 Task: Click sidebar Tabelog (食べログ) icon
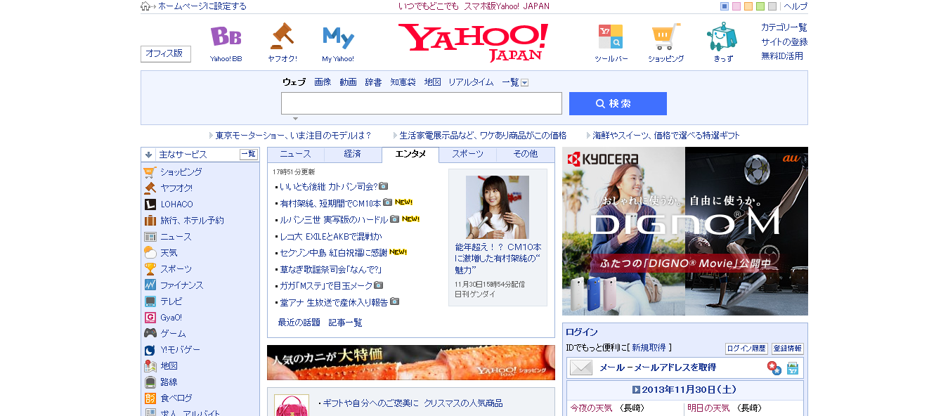(150, 398)
